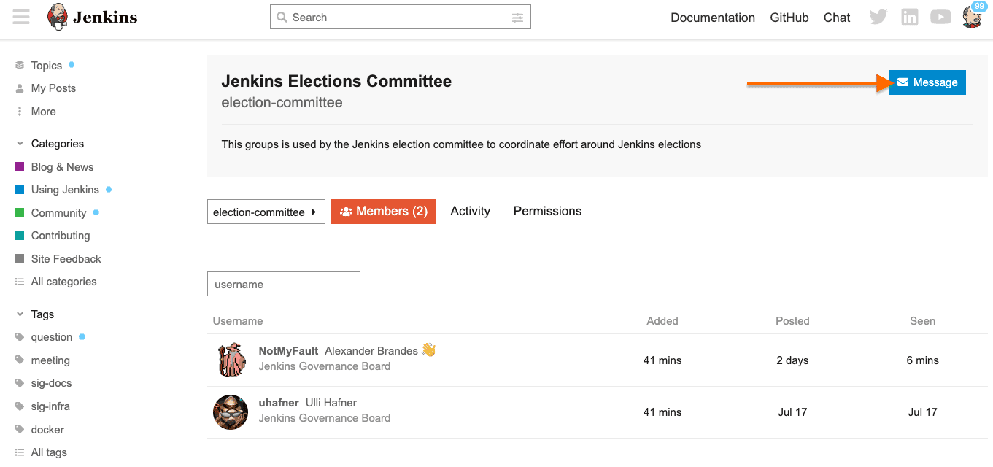Open the LinkedIn icon link
The image size is (993, 467).
[909, 18]
